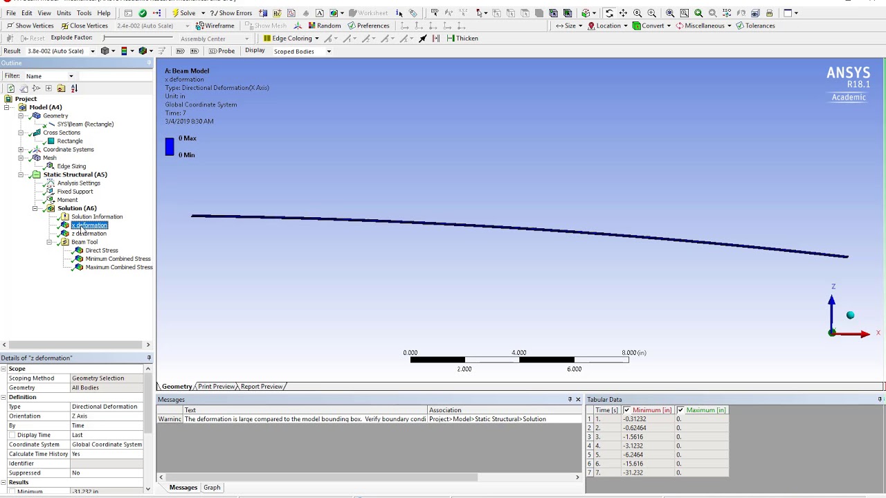The width and height of the screenshot is (886, 498).
Task: Click the Rotate view tool
Action: pos(609,12)
